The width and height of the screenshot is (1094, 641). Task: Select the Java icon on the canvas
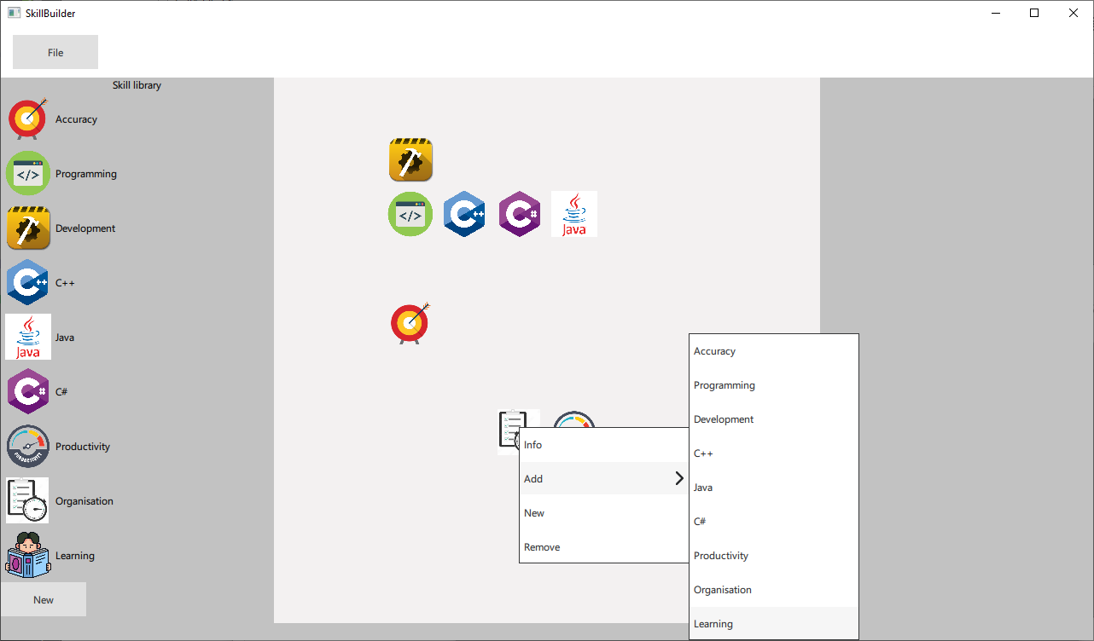pyautogui.click(x=574, y=214)
